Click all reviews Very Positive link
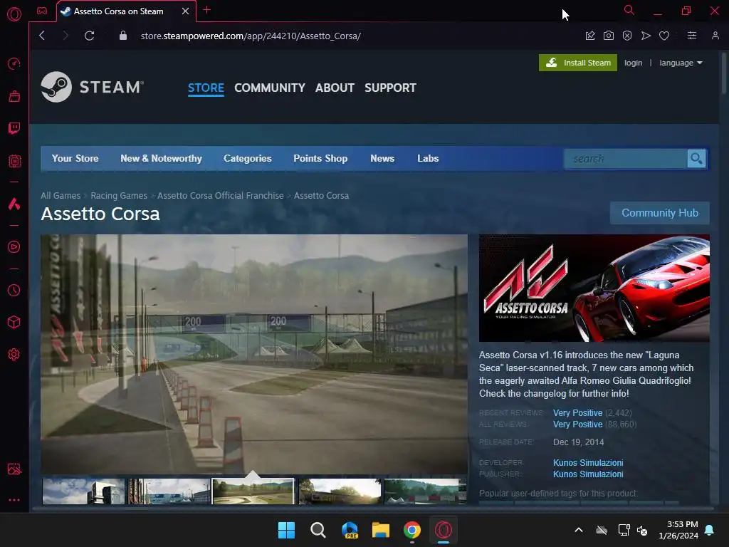Image resolution: width=729 pixels, height=547 pixels. (577, 424)
